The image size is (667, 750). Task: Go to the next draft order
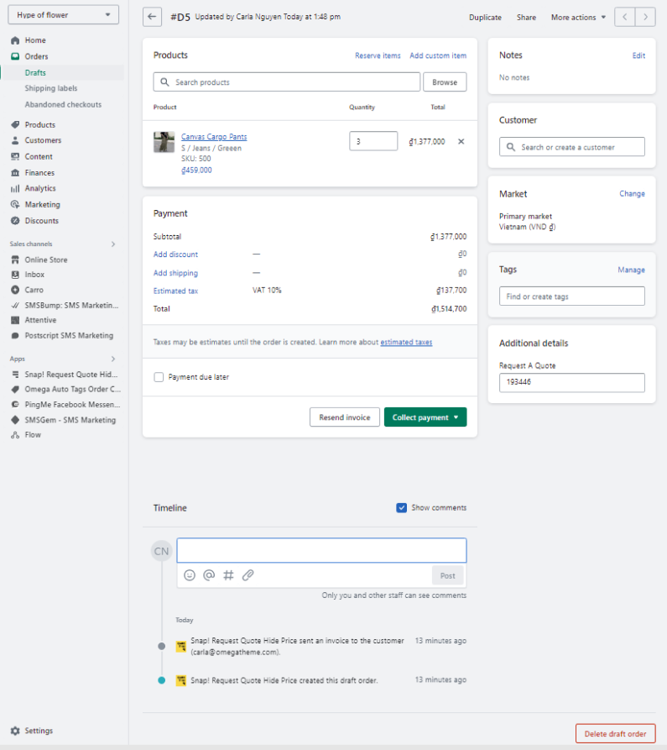coord(645,17)
